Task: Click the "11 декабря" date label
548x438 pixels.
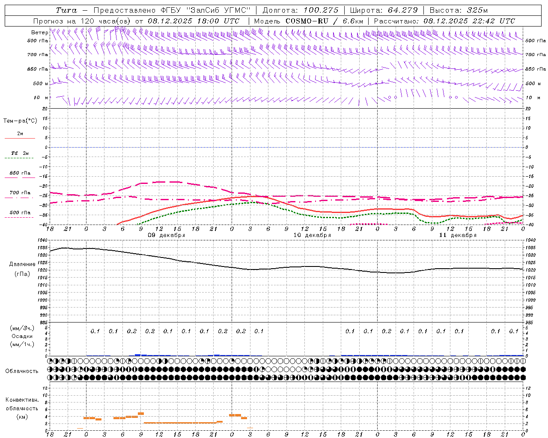Action: pos(458,235)
